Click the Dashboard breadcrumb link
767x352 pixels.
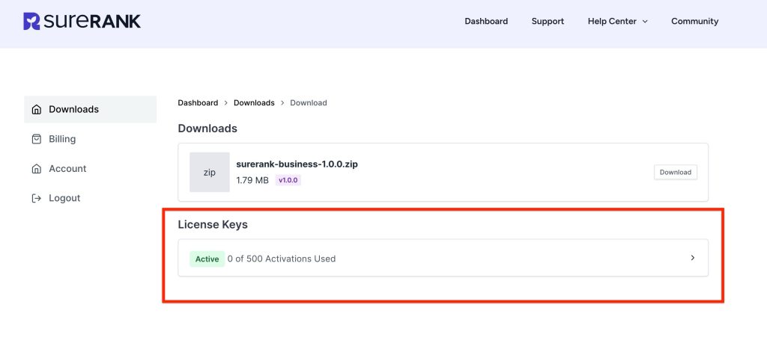click(x=198, y=102)
